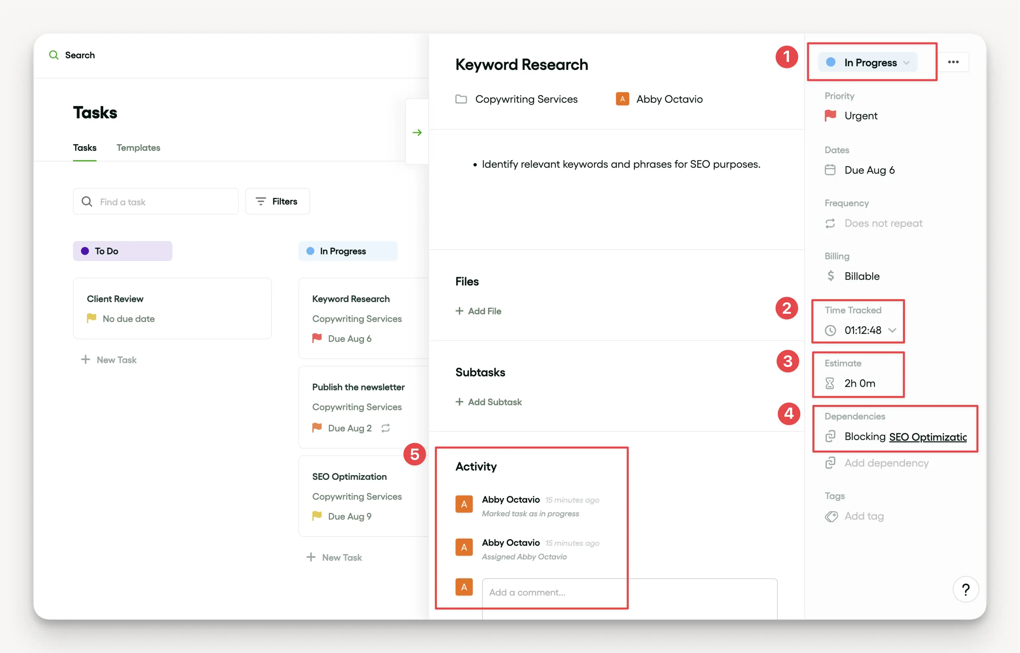
Task: Click the Find a task search field
Action: [156, 202]
